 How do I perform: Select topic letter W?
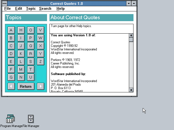click(x=41, y=38)
